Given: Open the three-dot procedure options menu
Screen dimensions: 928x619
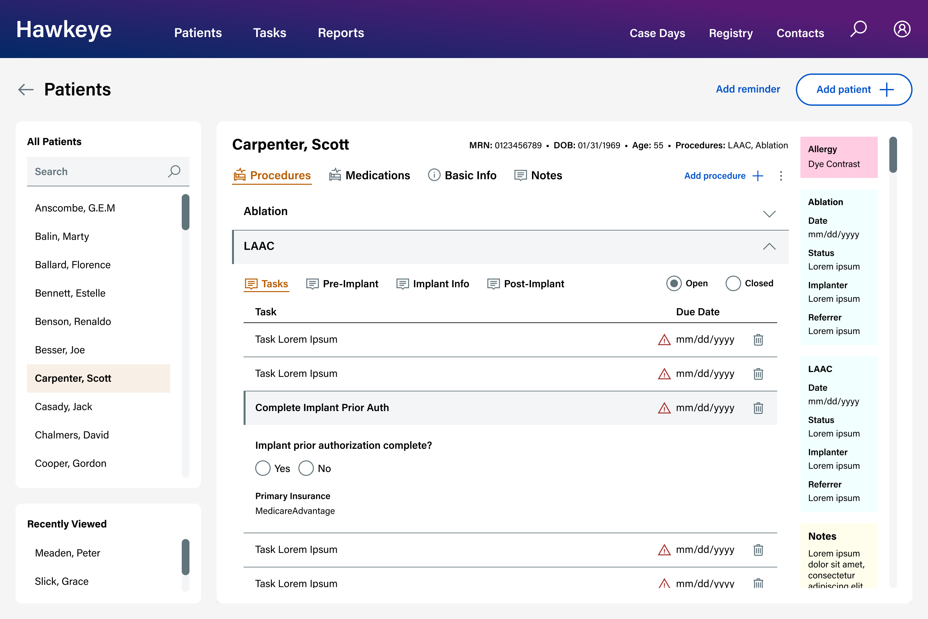Looking at the screenshot, I should click(780, 176).
